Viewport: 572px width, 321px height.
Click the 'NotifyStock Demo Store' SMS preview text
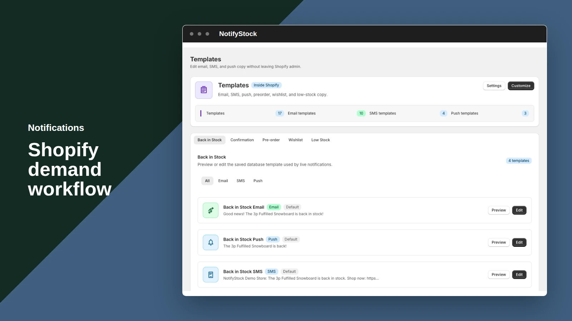click(301, 278)
